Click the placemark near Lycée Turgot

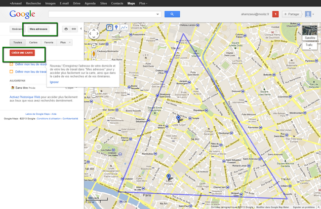tap(178, 119)
